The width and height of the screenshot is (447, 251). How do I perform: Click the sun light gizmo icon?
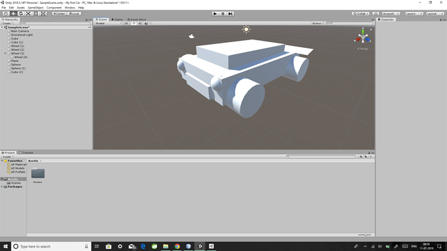[246, 29]
